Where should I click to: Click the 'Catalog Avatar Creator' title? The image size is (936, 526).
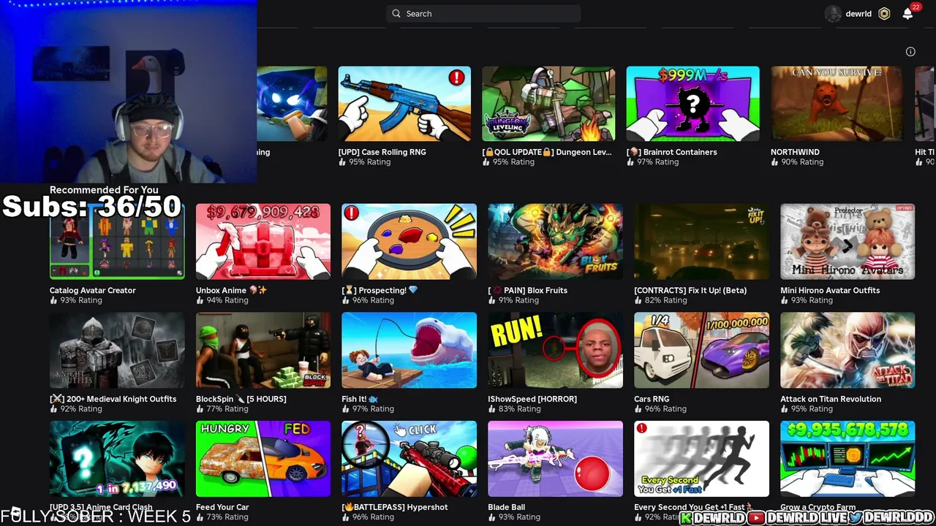coord(93,290)
